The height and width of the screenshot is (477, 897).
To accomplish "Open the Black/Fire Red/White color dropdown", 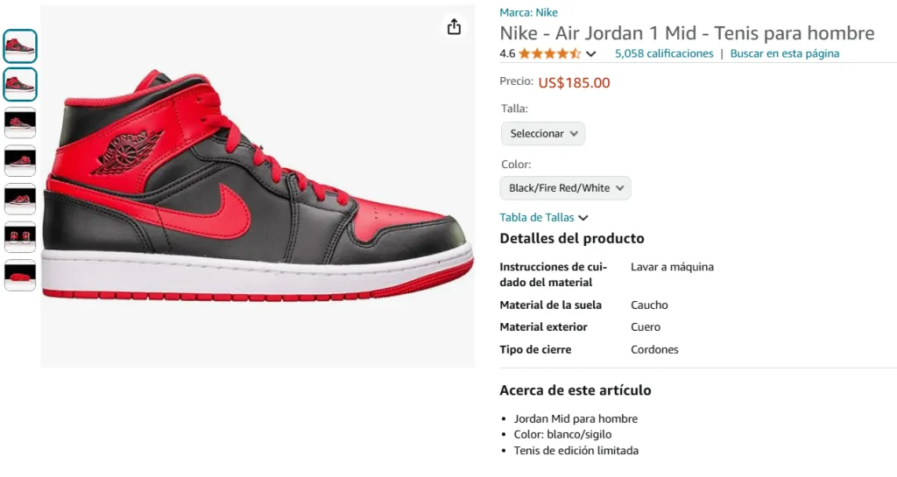I will point(565,188).
